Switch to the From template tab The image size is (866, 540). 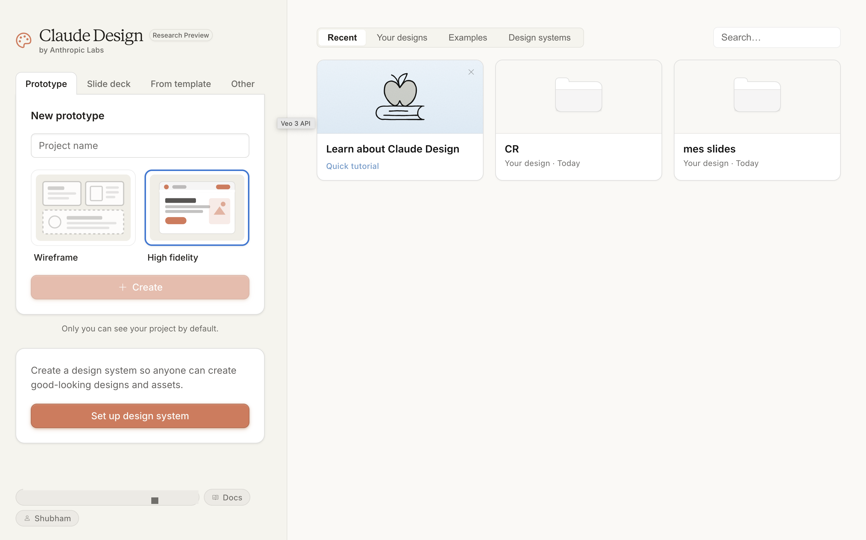[x=181, y=83]
